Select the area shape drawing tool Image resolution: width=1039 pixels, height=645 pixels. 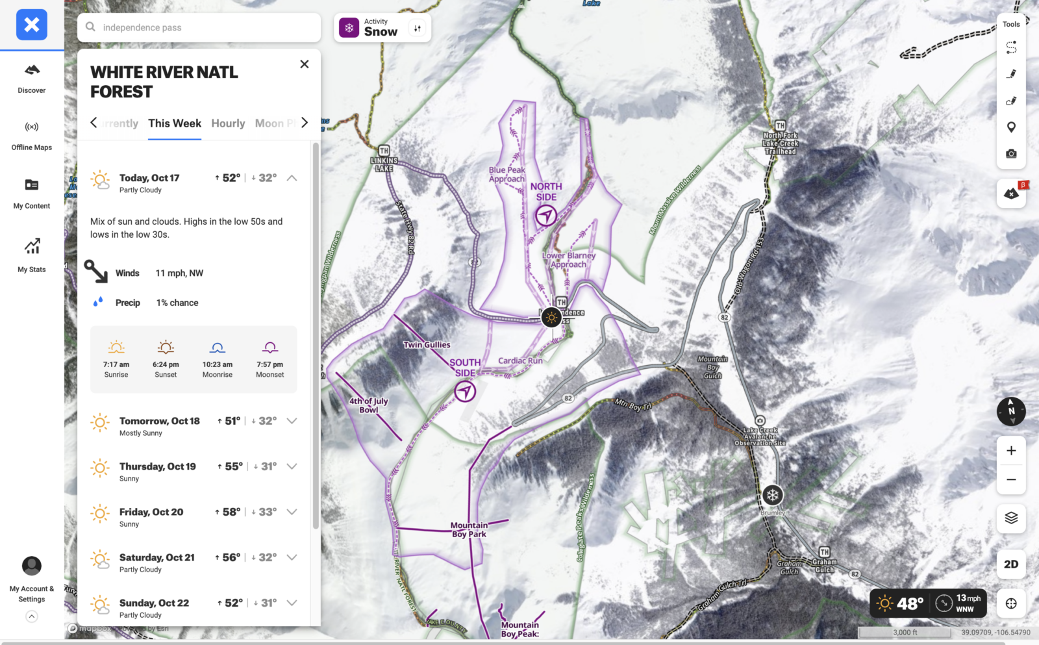point(1011,101)
